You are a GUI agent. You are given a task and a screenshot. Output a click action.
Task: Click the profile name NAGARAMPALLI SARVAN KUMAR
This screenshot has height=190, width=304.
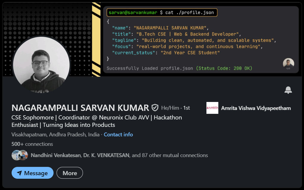point(80,108)
